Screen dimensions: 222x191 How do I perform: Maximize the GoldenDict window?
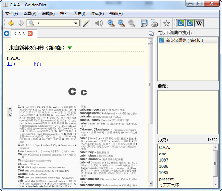tap(199, 4)
